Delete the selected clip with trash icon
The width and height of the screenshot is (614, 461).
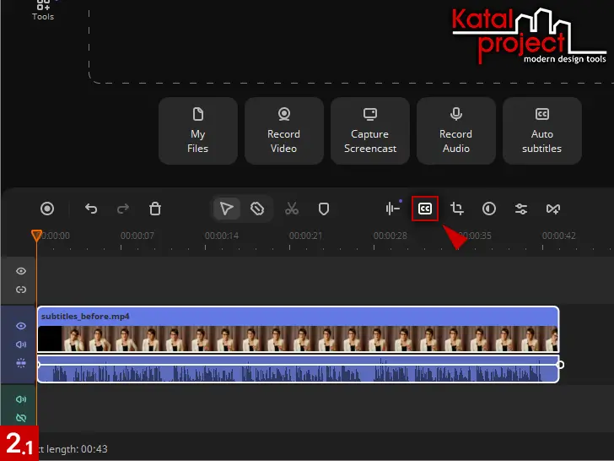[x=155, y=209]
